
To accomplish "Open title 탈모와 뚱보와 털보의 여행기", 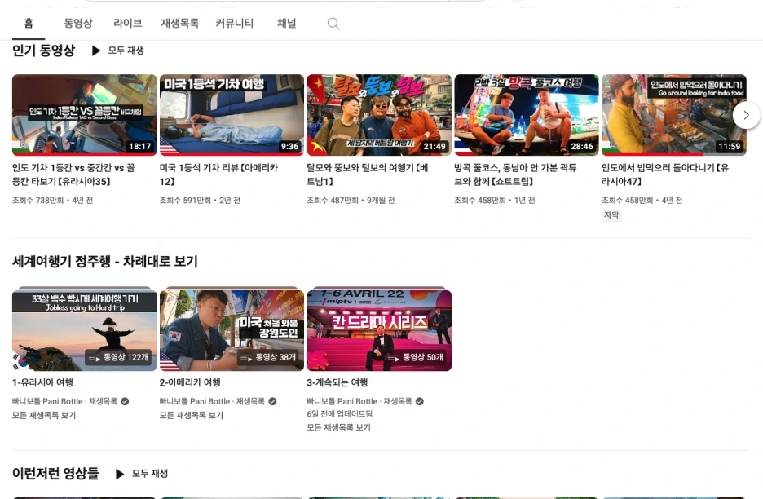I will [368, 174].
